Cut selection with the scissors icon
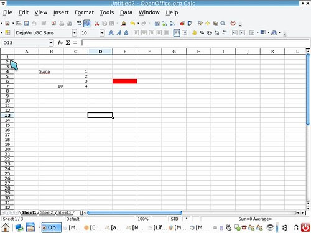Viewport: 311px width, 233px height. 96,24
